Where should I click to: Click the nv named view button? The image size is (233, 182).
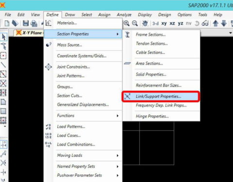tap(188, 24)
